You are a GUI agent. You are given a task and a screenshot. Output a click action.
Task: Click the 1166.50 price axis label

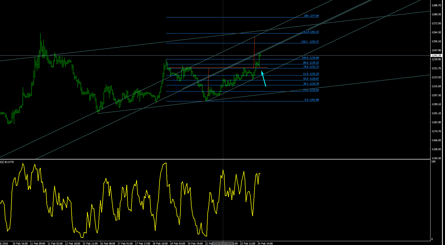pos(436,140)
